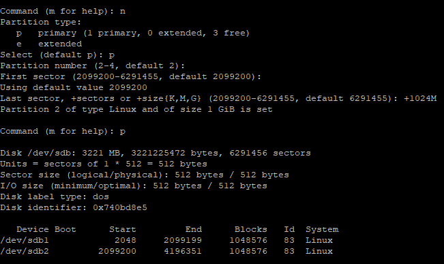The height and width of the screenshot is (264, 444).
Task: Click the 'Partition 2 of type Linux' message
Action: tap(136, 109)
